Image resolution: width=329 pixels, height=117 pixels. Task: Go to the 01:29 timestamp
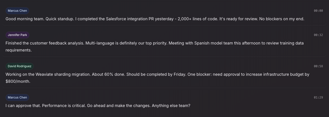[x=318, y=97]
